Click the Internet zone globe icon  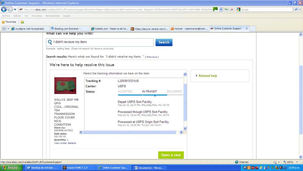tap(237, 162)
